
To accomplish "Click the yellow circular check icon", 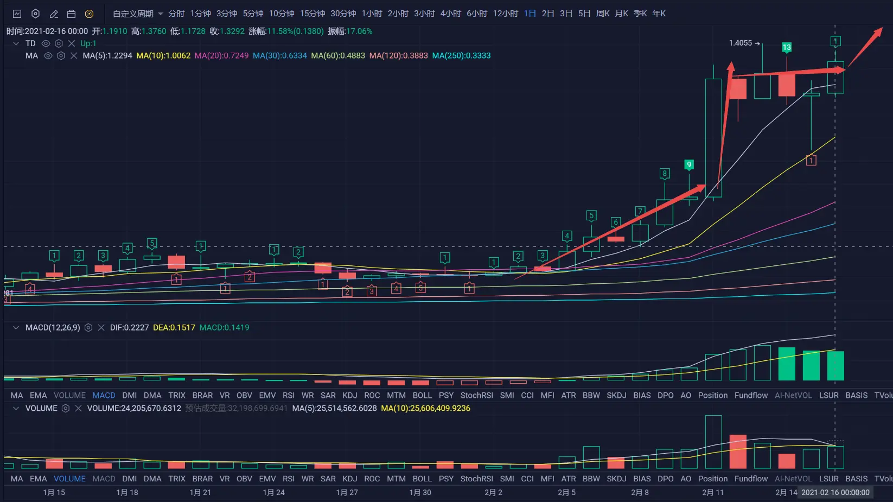I will tap(89, 14).
